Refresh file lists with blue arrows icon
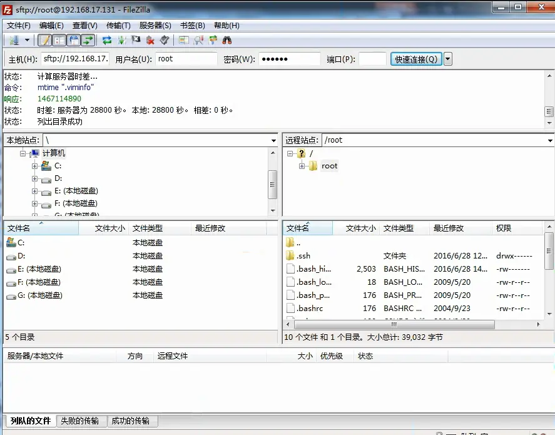555x435 pixels. tap(107, 40)
